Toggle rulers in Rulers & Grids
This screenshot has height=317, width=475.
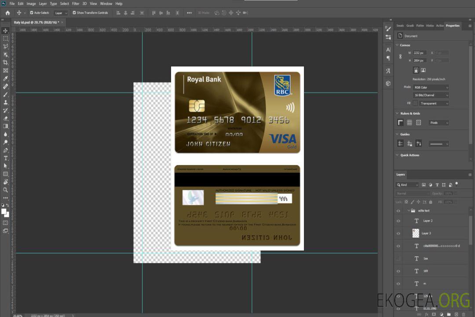click(x=401, y=122)
